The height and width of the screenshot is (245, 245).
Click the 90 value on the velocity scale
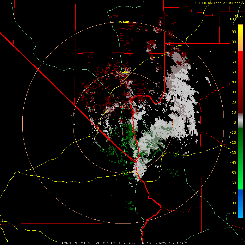[x=234, y=32]
